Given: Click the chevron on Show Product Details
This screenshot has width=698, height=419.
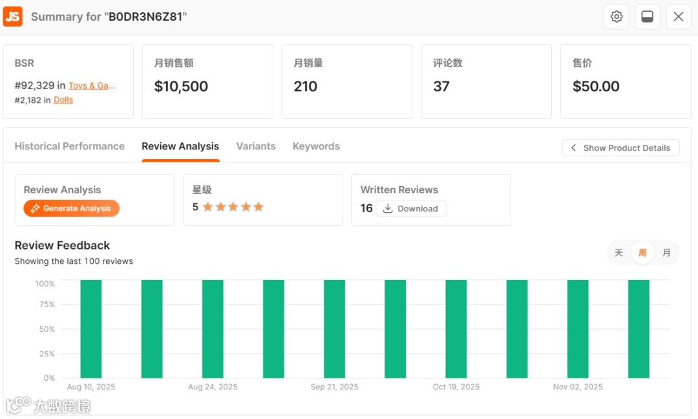Looking at the screenshot, I should [x=573, y=148].
